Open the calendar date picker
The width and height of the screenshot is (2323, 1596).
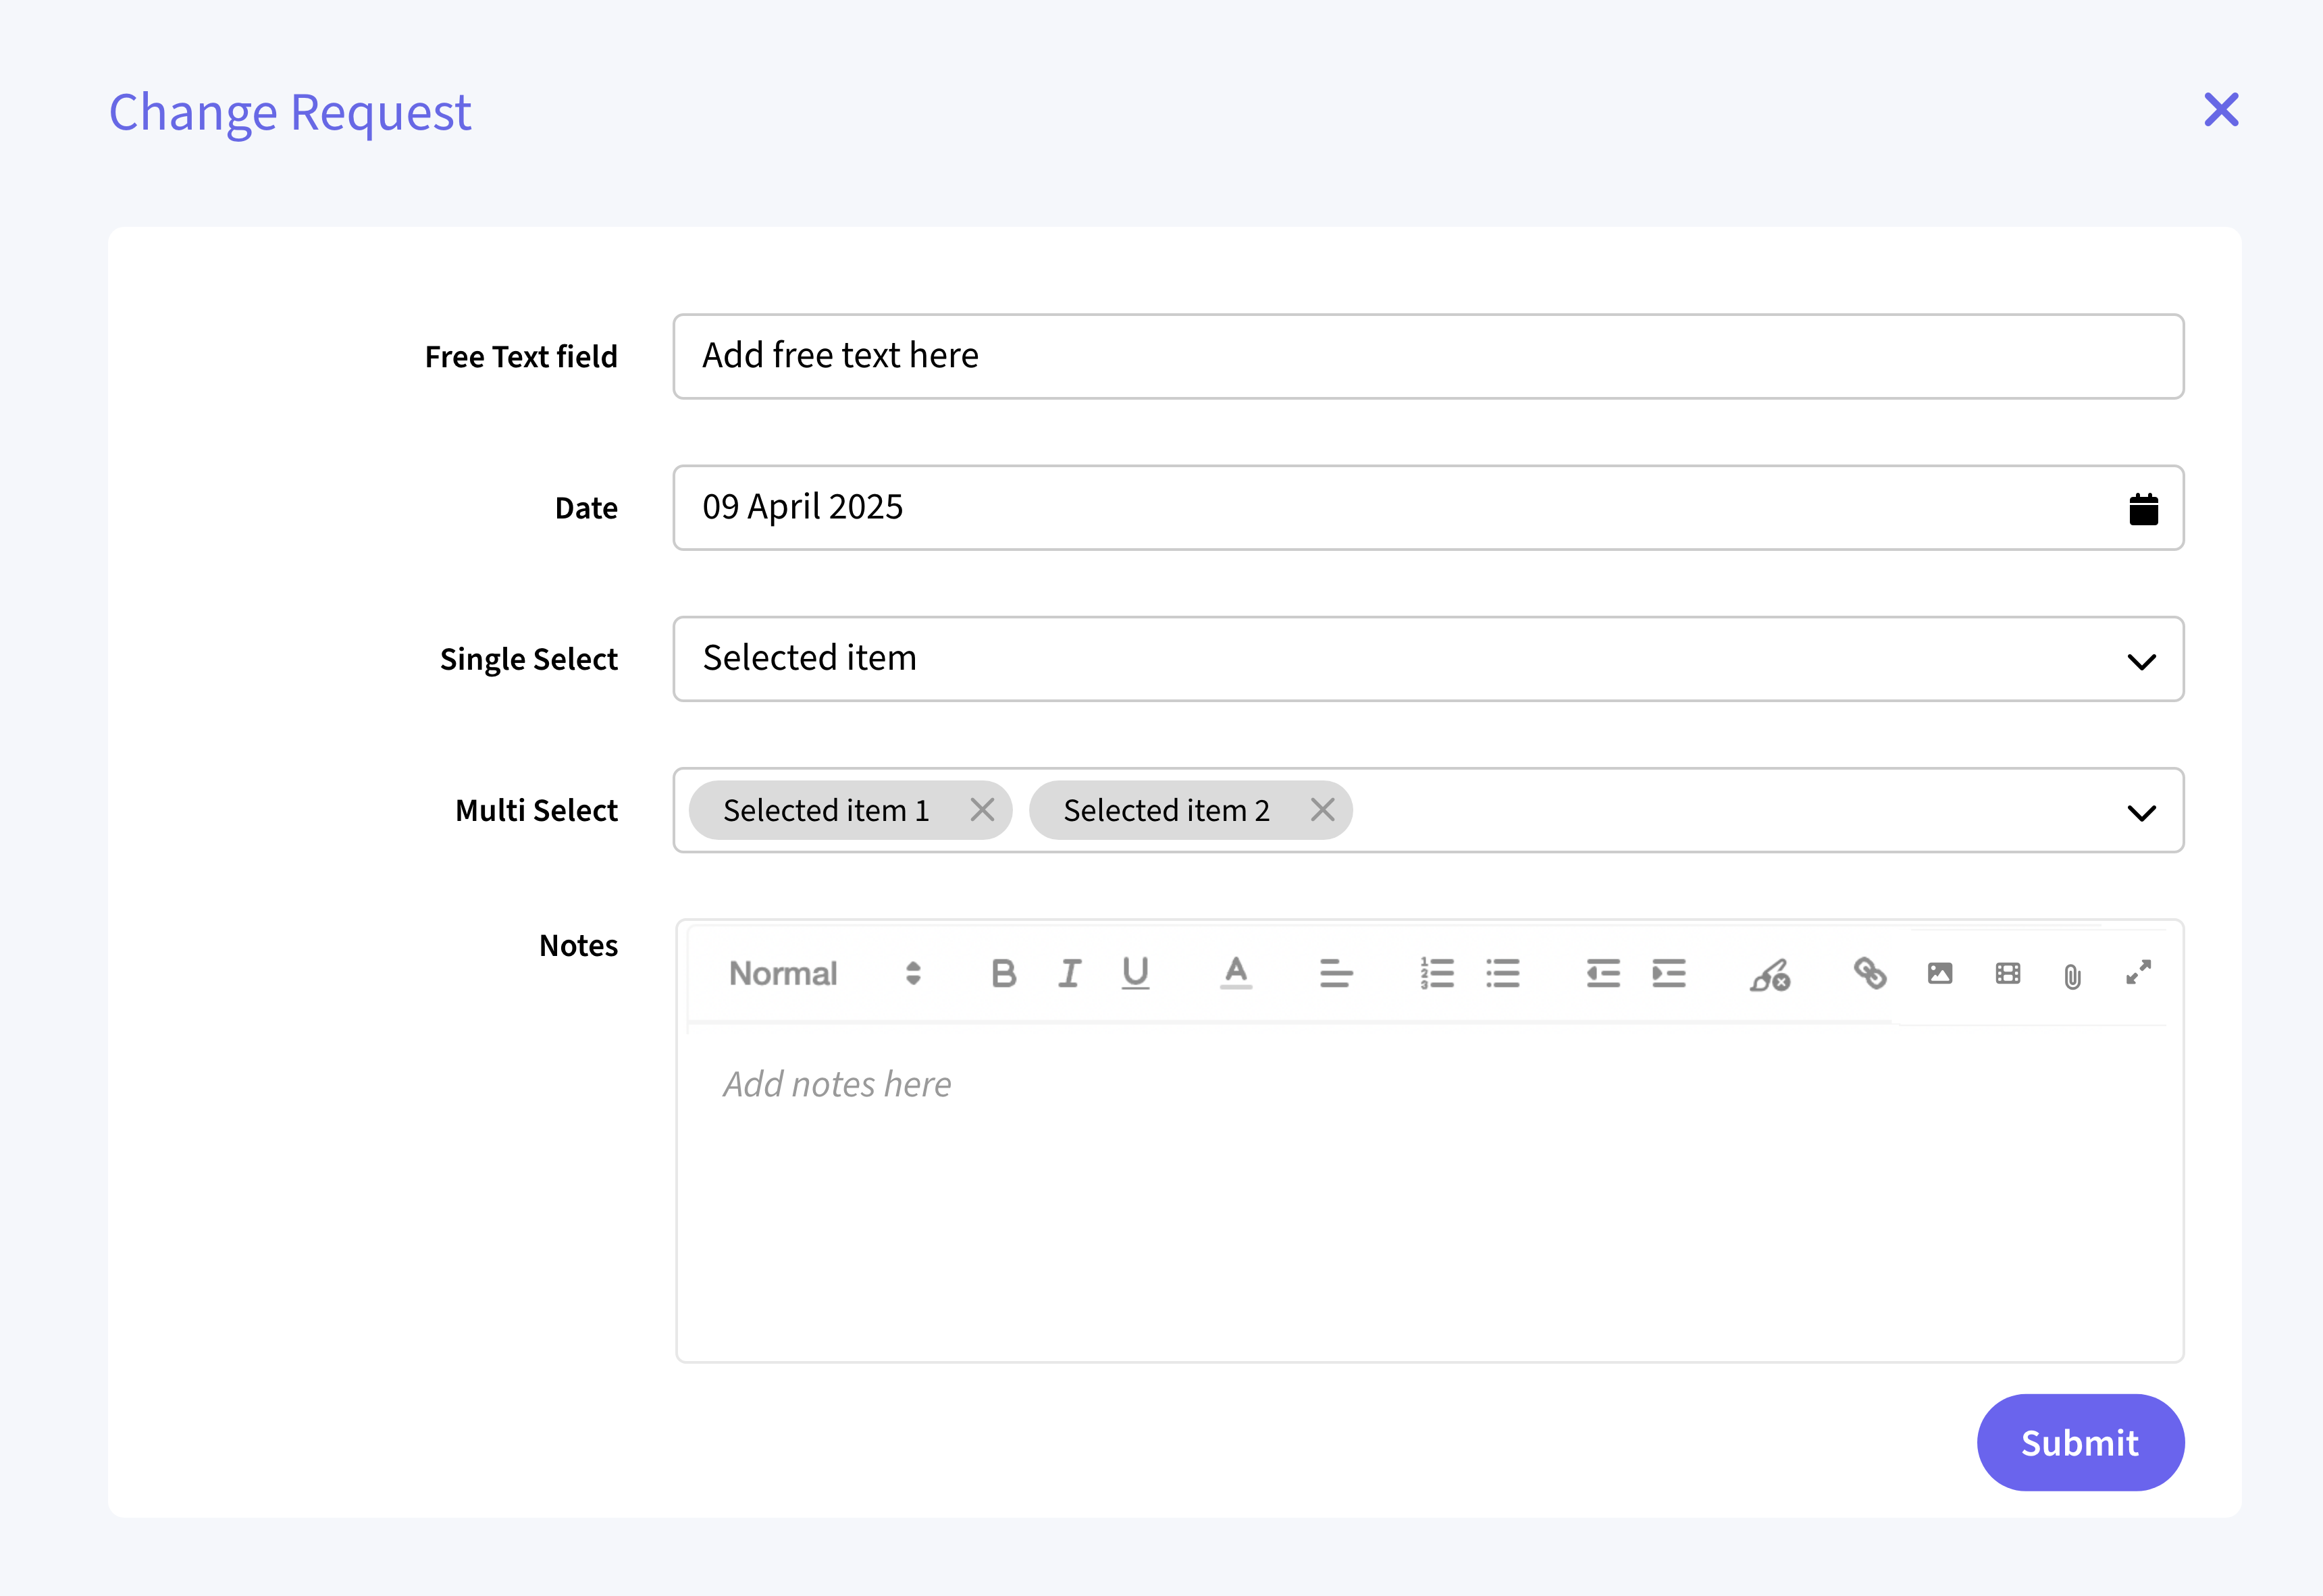[2143, 509]
